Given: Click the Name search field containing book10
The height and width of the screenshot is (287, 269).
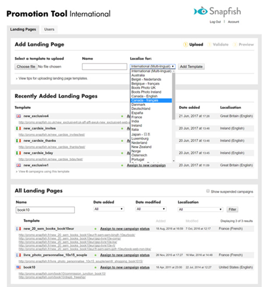Looking at the screenshot, I should [x=45, y=210].
